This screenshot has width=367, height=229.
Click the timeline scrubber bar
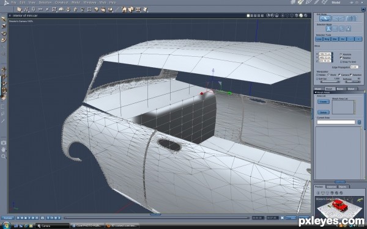[156, 218]
